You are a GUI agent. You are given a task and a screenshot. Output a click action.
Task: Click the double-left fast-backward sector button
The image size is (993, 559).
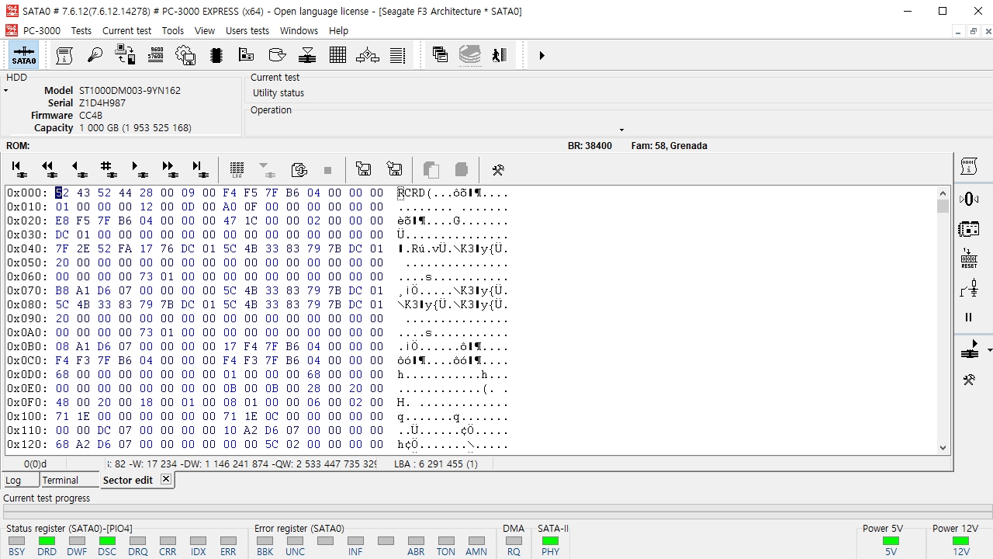tap(50, 169)
